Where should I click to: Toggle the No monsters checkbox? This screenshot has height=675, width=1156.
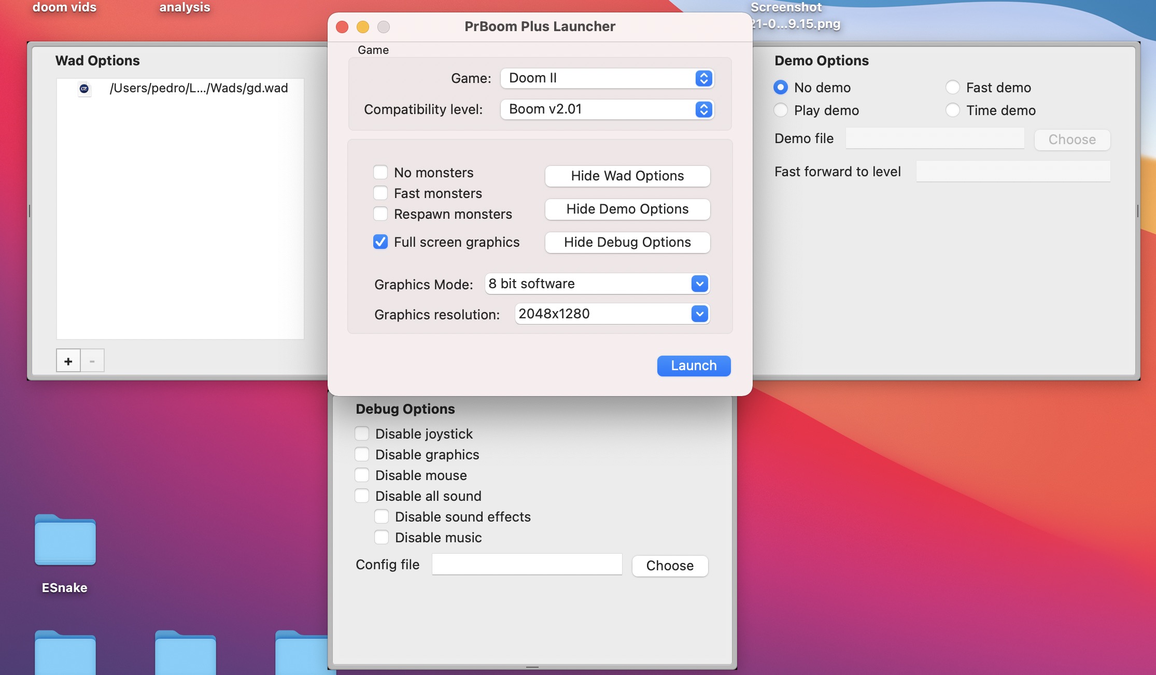tap(380, 172)
